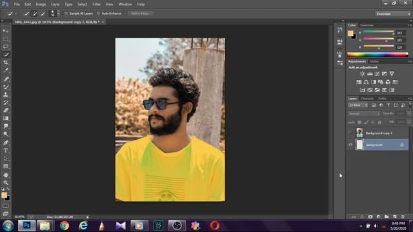Open the Select menu
The width and height of the screenshot is (413, 232).
point(82,5)
